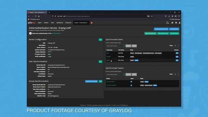This screenshot has width=208, height=117.
Task: Click Edit action for the Elon Dusk row
Action: [x=177, y=60]
